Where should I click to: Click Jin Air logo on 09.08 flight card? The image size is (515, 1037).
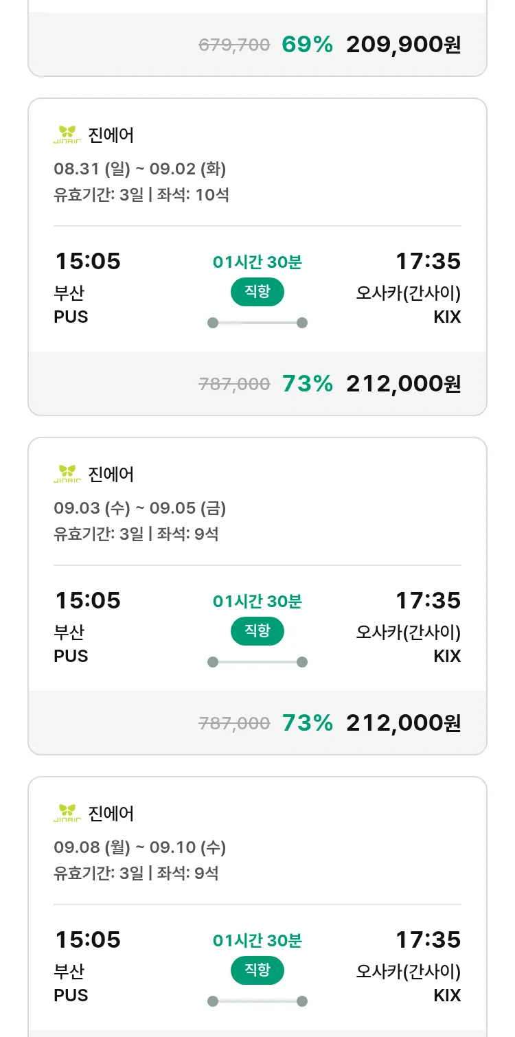[67, 813]
